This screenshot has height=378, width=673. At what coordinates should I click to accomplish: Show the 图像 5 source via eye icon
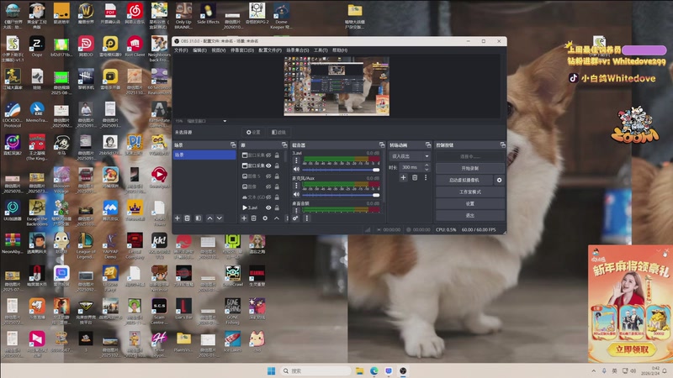[x=268, y=176]
